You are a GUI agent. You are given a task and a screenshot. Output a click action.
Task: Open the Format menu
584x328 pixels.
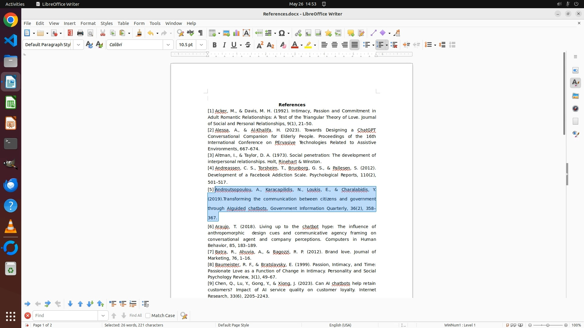88,23
